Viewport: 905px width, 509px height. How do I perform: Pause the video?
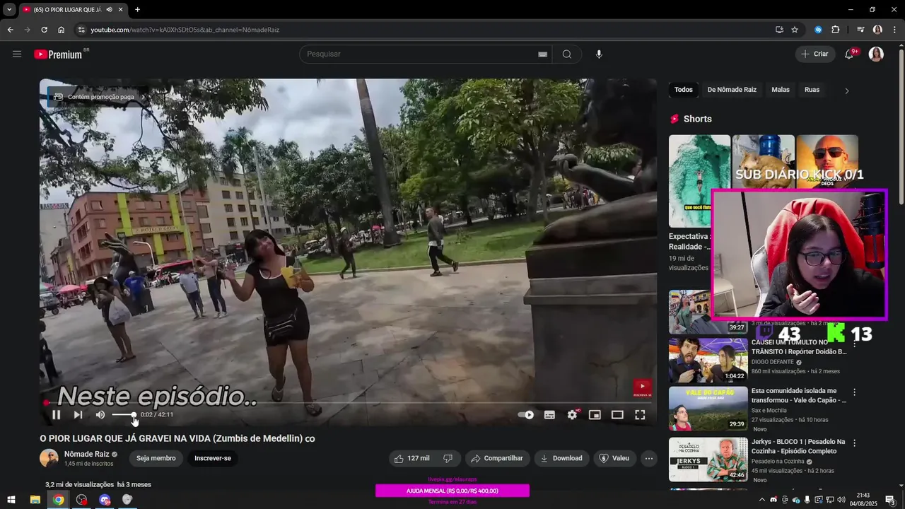pos(56,415)
